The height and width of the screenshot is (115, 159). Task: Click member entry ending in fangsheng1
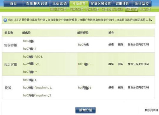tap(38, 88)
